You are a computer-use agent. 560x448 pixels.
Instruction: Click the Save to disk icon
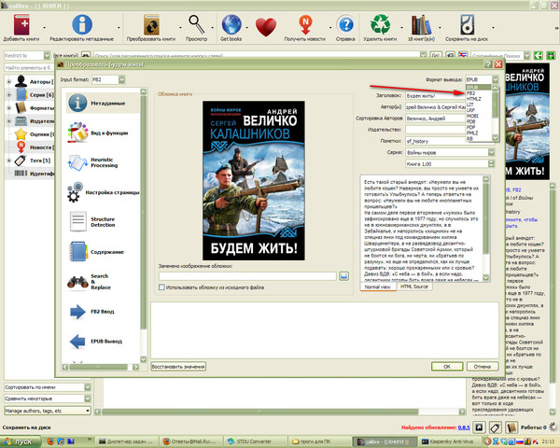coord(467,24)
